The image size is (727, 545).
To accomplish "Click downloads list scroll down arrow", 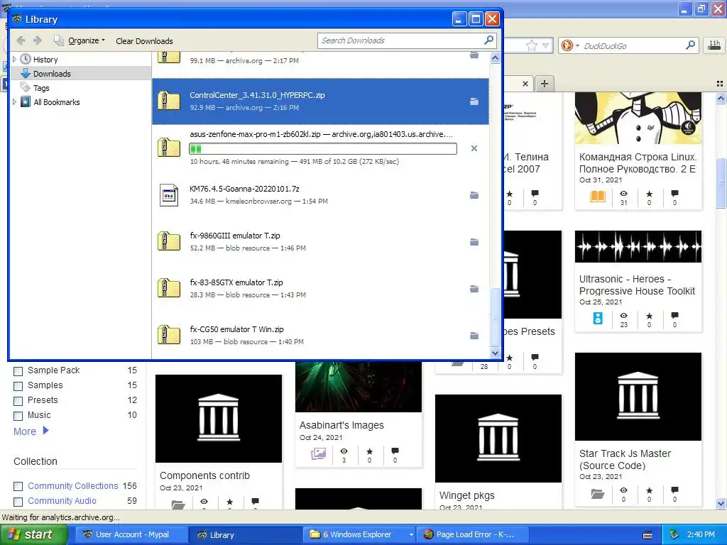I will pos(495,353).
